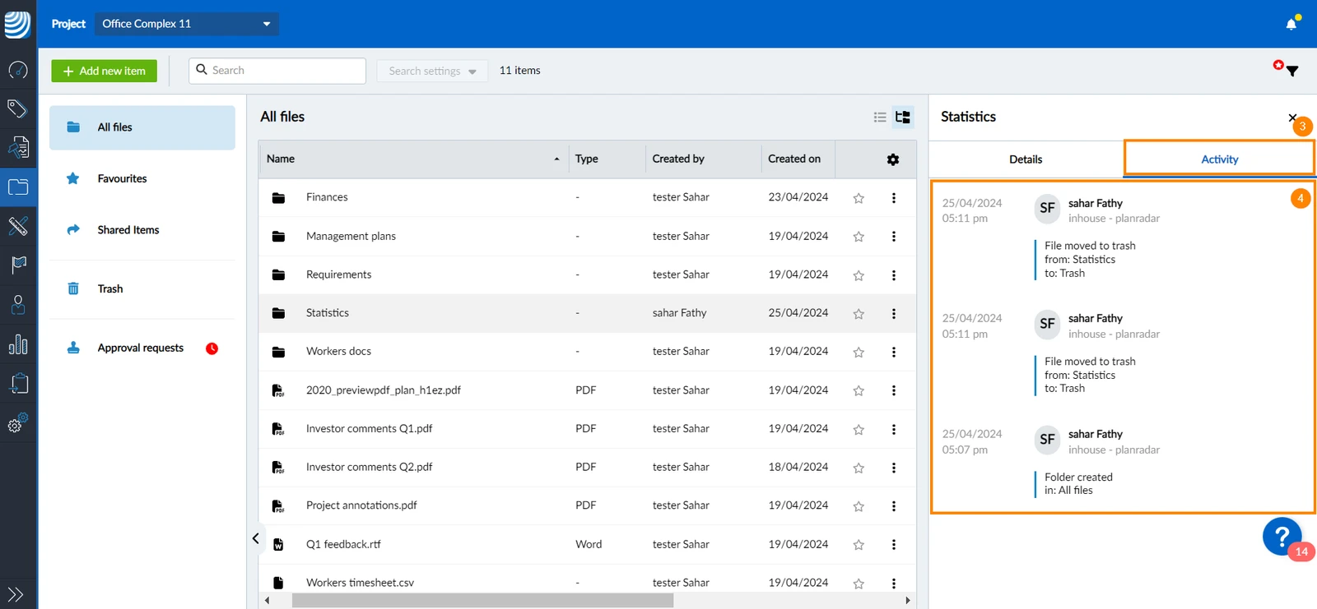The width and height of the screenshot is (1317, 609).
Task: Open column settings gear in table header
Action: pos(893,159)
